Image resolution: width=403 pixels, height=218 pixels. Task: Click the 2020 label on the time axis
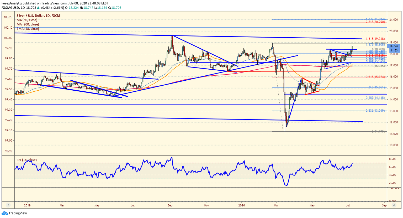tap(241, 205)
